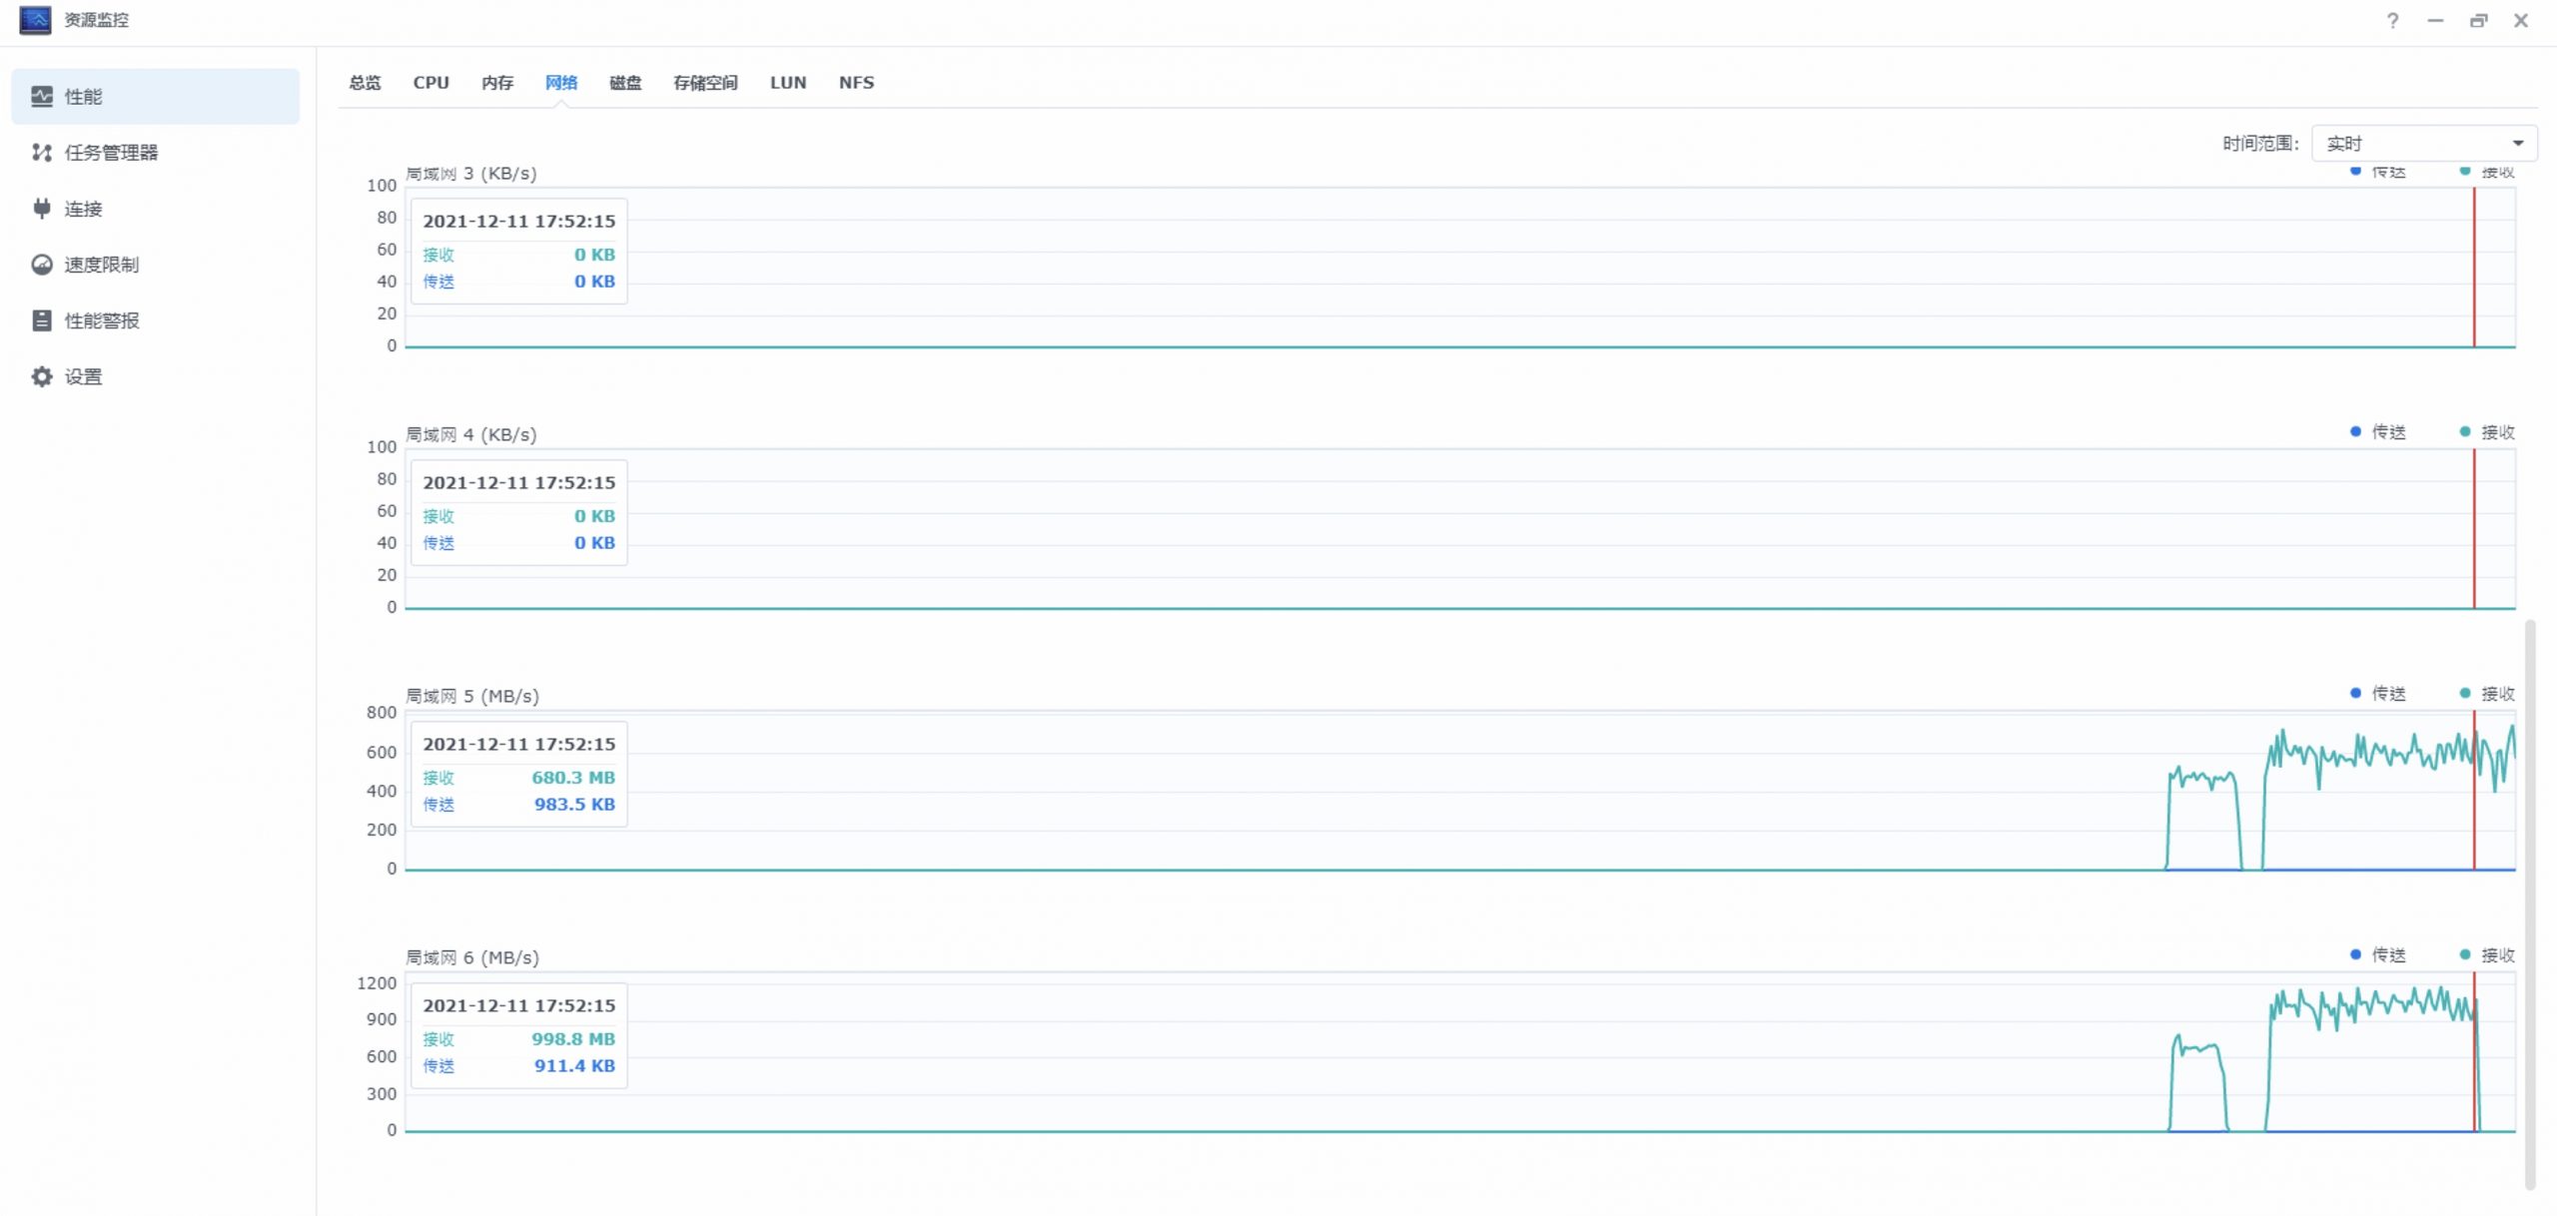Toggle 接收 legend for 局域网 4 chart
This screenshot has width=2557, height=1216.
tap(2488, 431)
